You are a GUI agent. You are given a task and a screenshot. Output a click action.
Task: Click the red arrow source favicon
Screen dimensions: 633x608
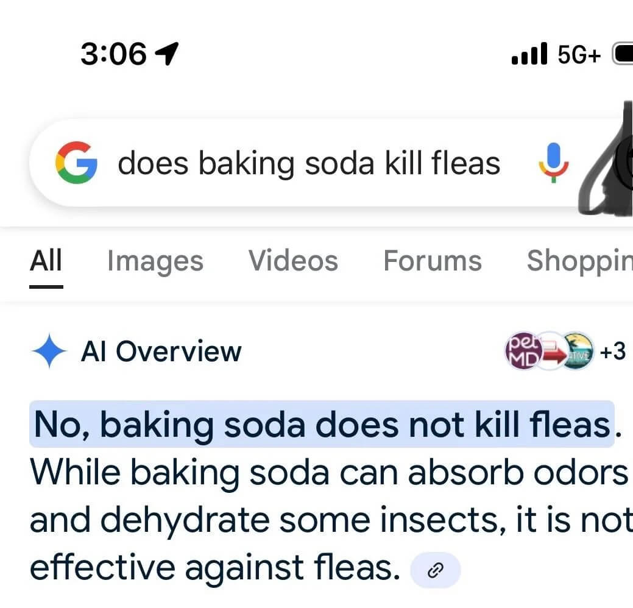pyautogui.click(x=550, y=352)
